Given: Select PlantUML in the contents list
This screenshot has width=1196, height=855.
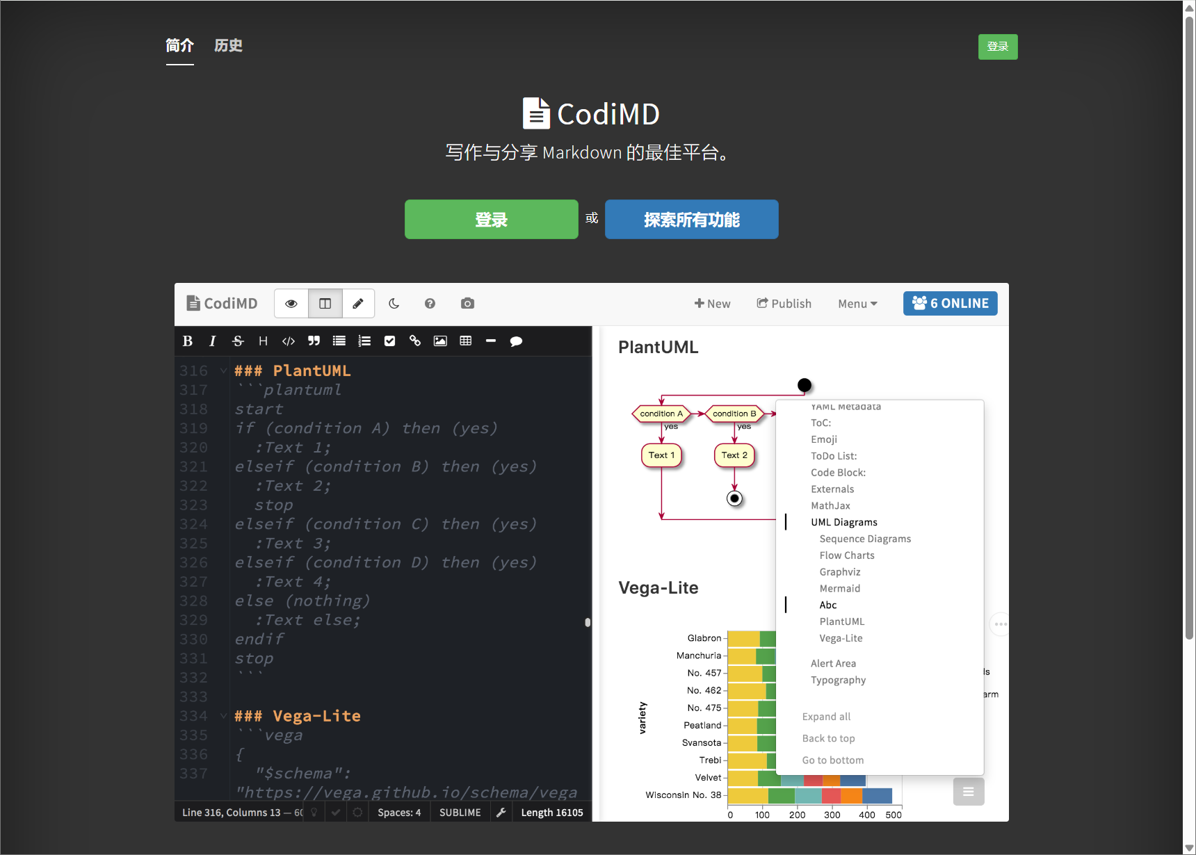Looking at the screenshot, I should click(x=841, y=621).
